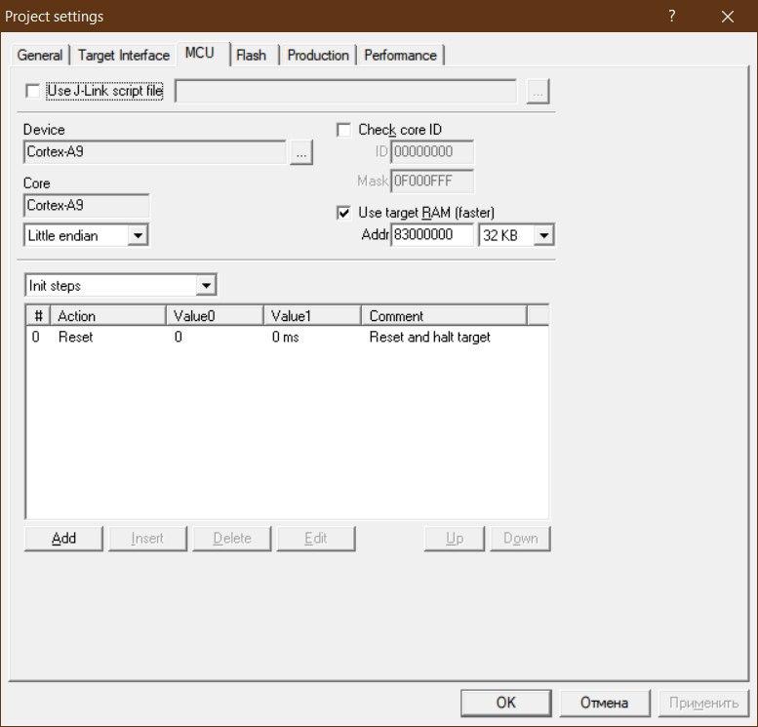Open the Little endian dropdown
Viewport: 758px width, 727px height.
pyautogui.click(x=138, y=235)
